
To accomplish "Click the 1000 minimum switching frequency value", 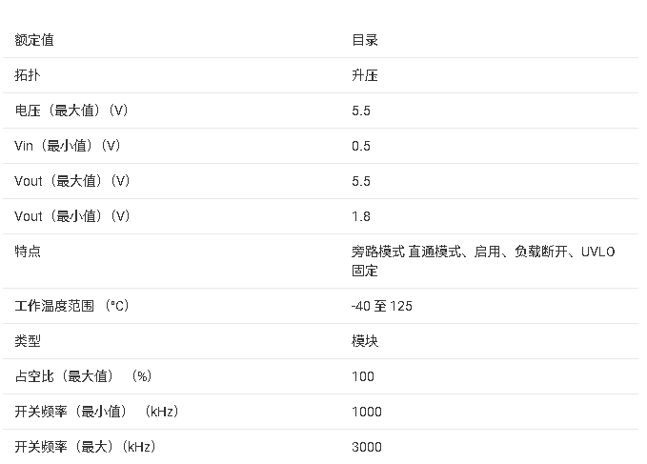I will [367, 412].
